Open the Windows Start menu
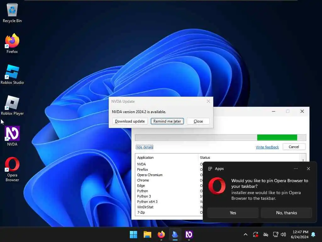 (x=133, y=234)
